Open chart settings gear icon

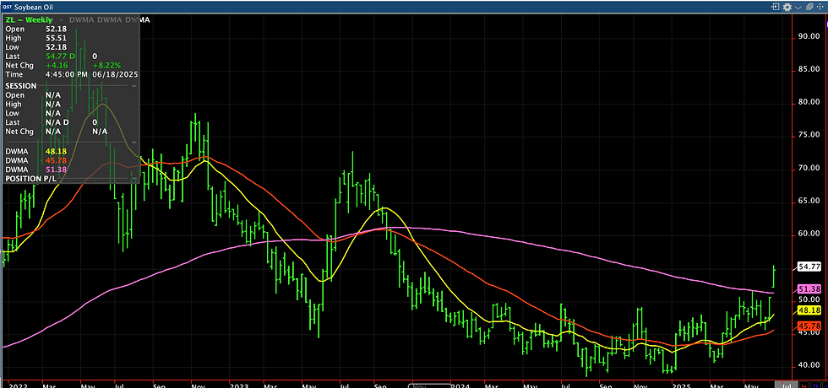coord(787,7)
